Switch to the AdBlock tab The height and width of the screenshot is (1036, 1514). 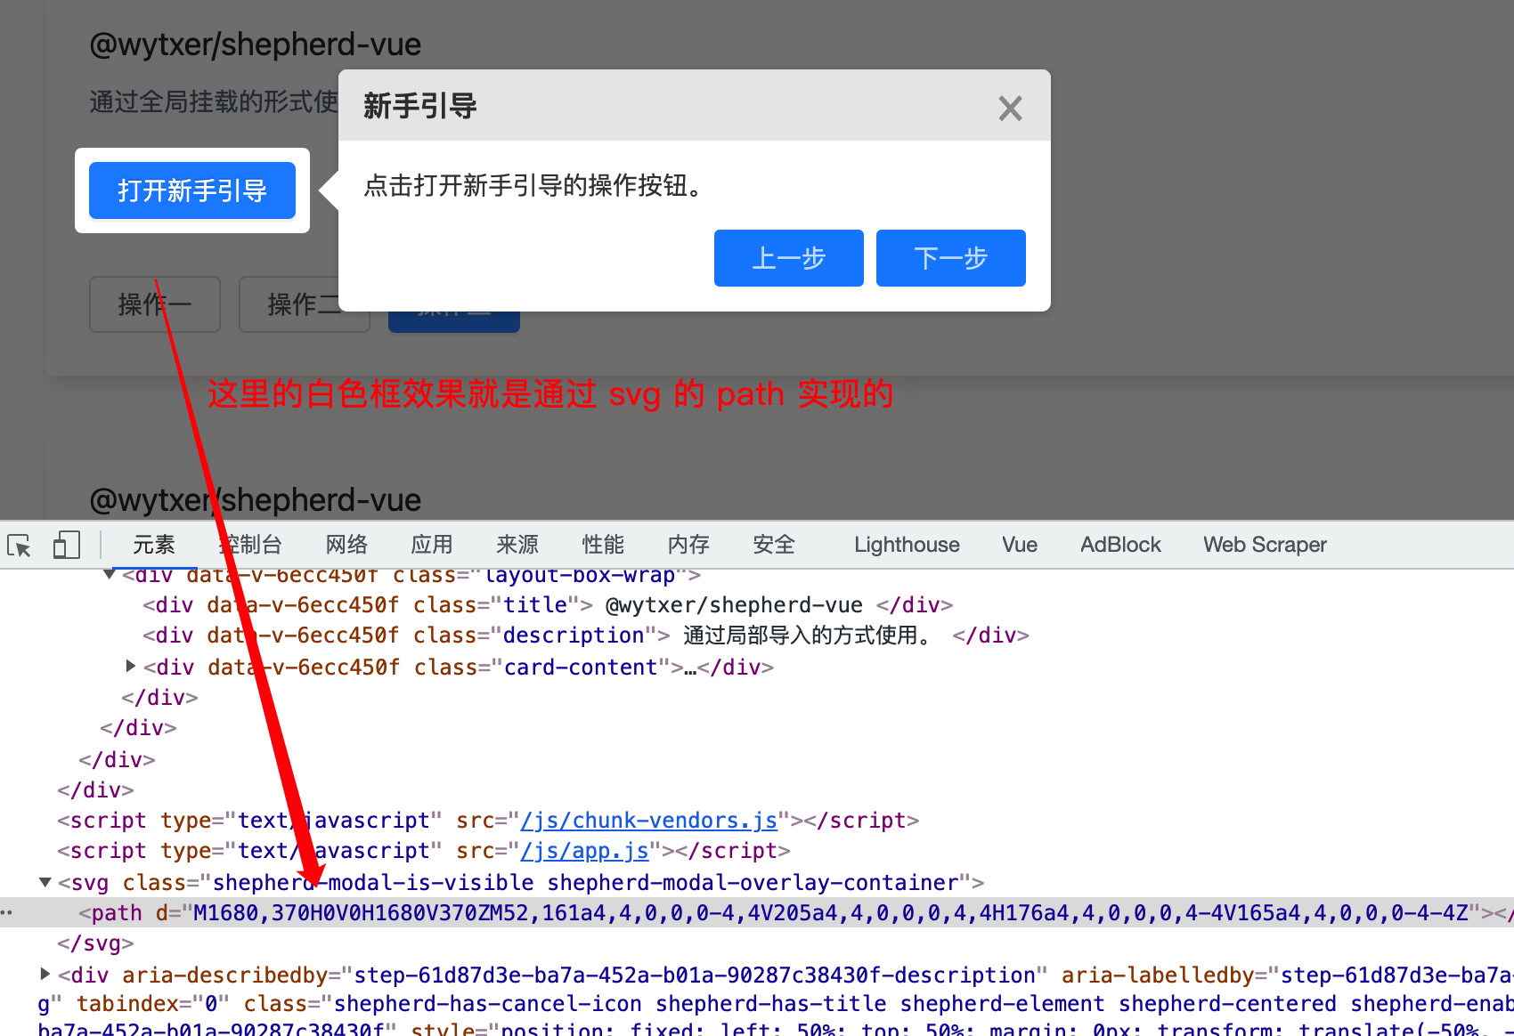point(1120,544)
